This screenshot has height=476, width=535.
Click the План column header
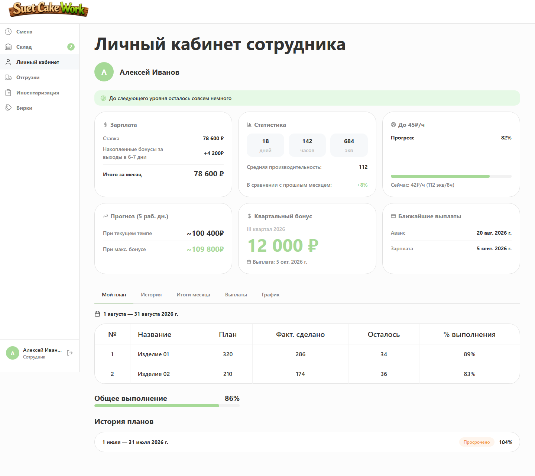pos(228,334)
